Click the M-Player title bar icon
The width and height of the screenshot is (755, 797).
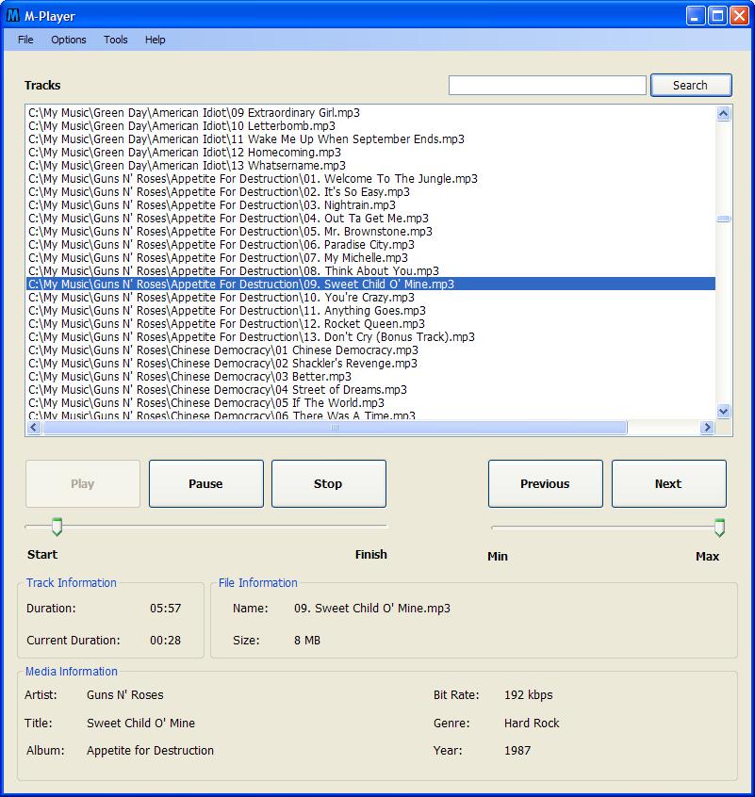point(13,16)
